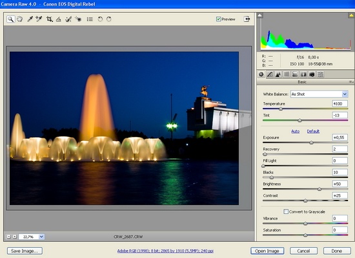Click the Vibrance value field
Viewport: 355px width, 258px height.
point(340,219)
